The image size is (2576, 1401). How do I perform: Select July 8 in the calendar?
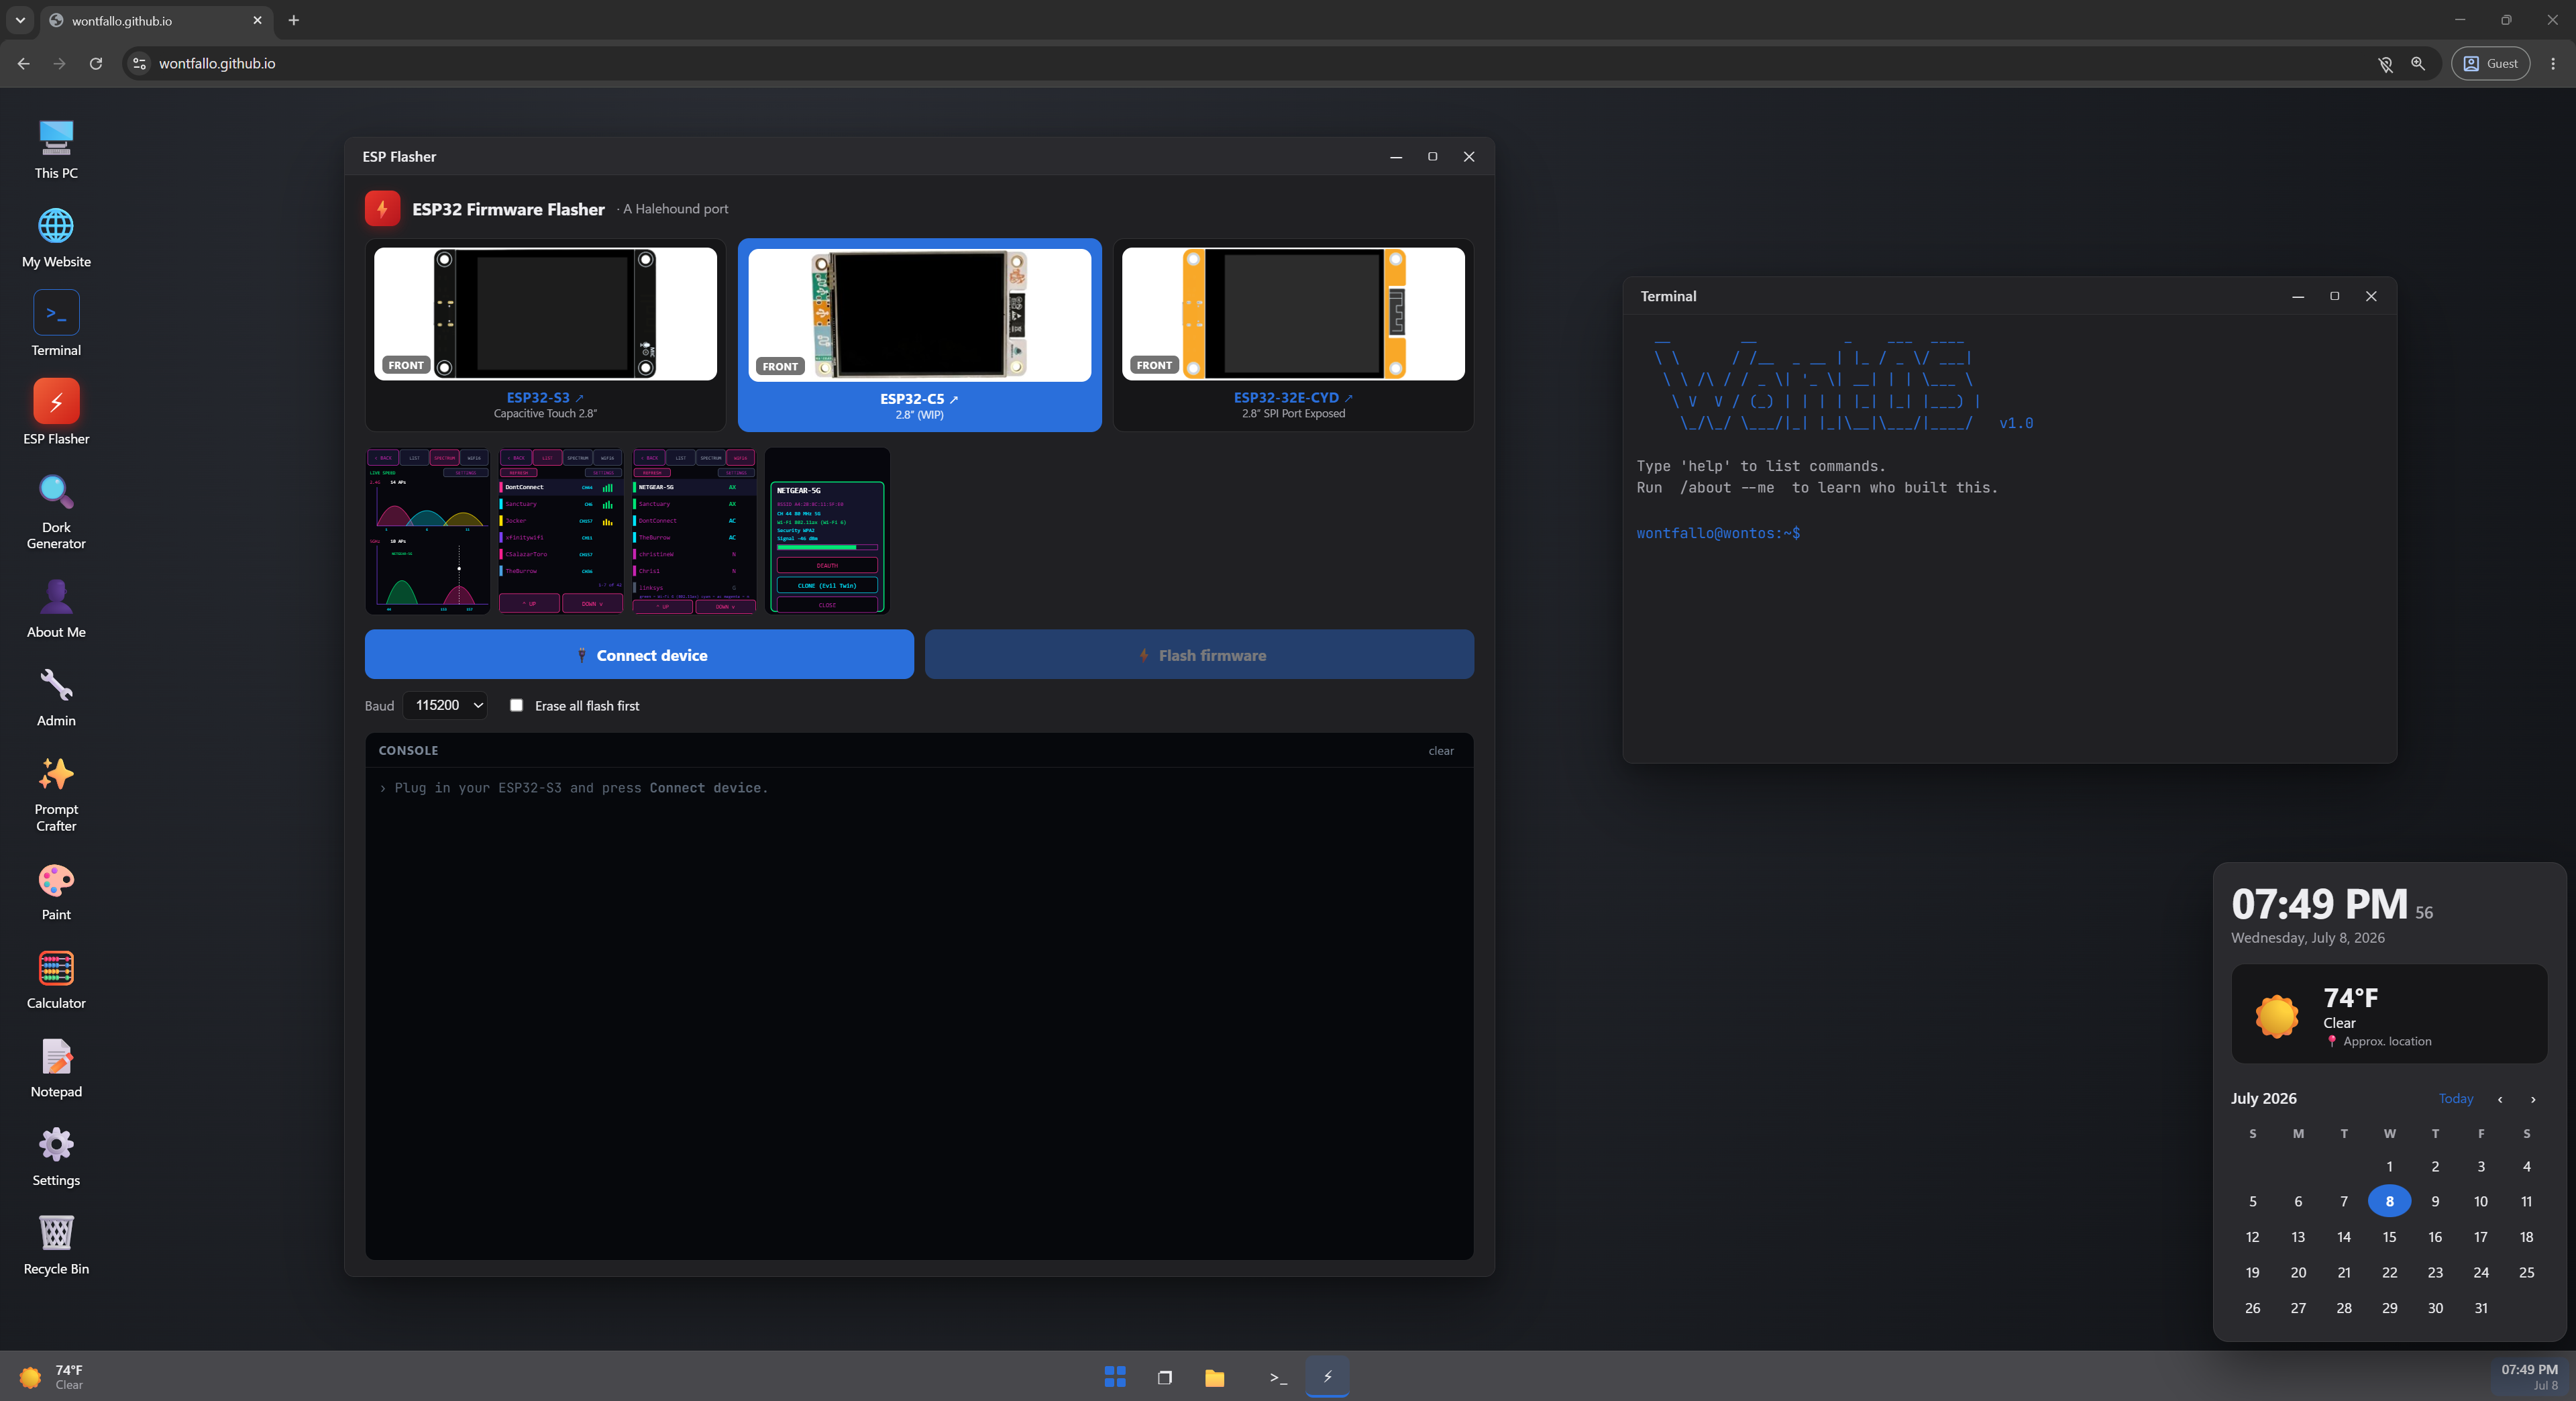pyautogui.click(x=2389, y=1201)
